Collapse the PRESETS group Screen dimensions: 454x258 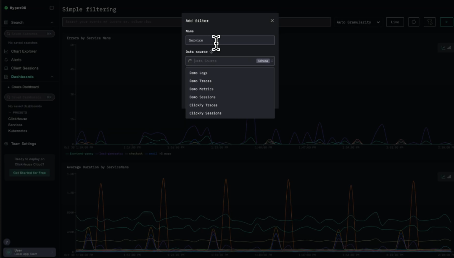(x=18, y=112)
